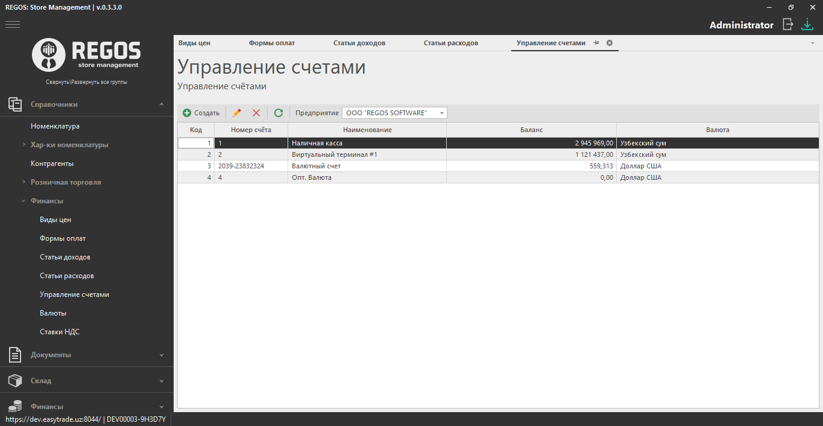Click the hamburger menu icon
This screenshot has width=823, height=426.
click(13, 25)
